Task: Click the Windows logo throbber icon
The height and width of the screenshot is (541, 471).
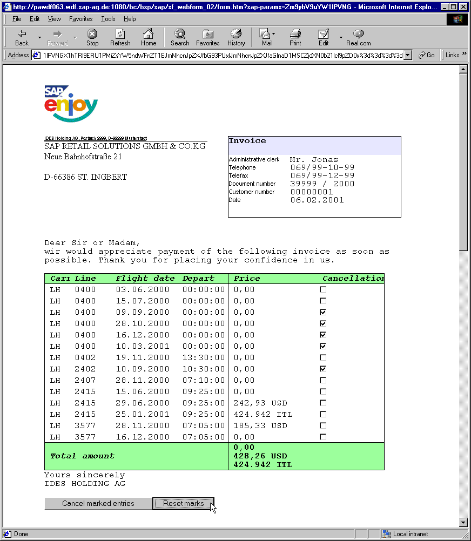Action: coord(457,19)
